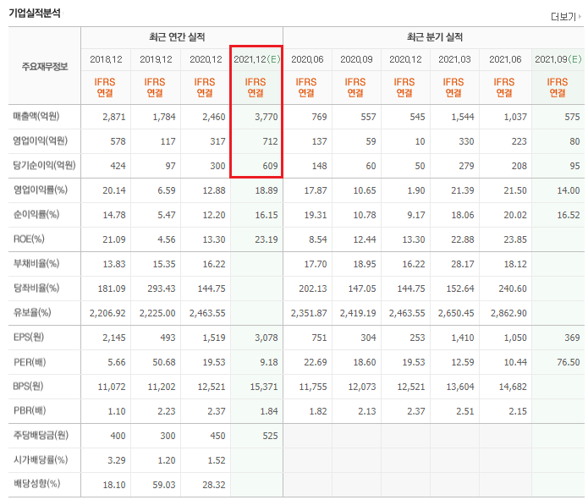The width and height of the screenshot is (588, 500).
Task: Click the 525 estimated dividend per share
Action: (270, 436)
